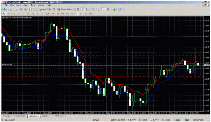Expand the new chart dropdown arrow
Image resolution: width=211 pixels, height=122 pixels.
click(x=6, y=9)
